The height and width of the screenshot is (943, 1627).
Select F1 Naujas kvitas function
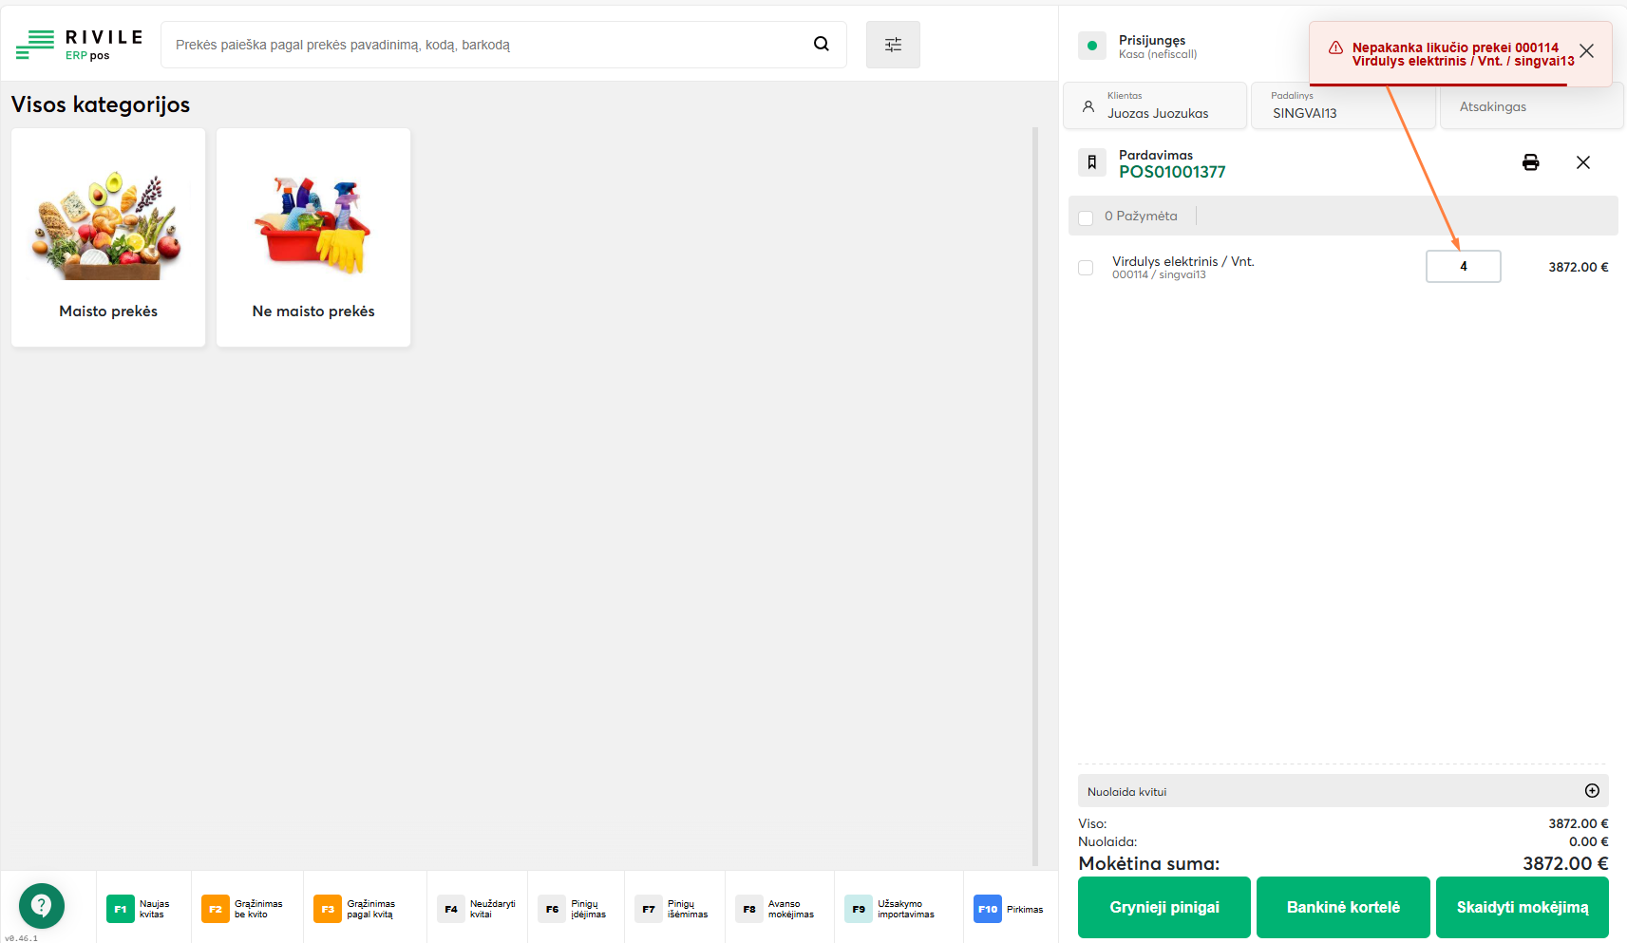(x=139, y=909)
